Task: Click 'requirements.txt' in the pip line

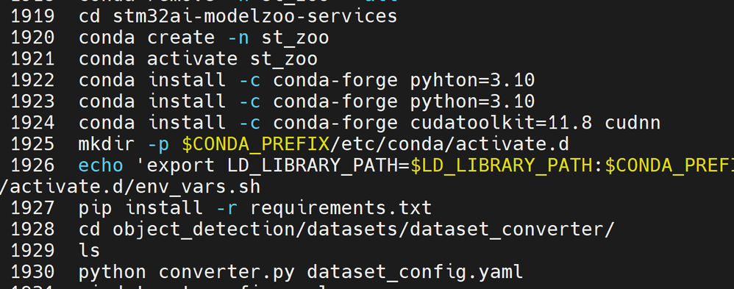Action: click(341, 207)
